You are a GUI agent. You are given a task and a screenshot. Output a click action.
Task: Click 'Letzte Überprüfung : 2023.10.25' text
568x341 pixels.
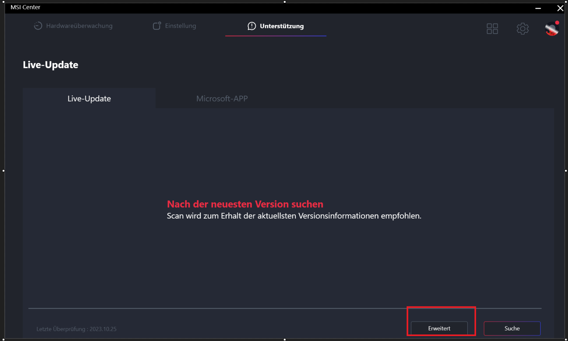[76, 329]
